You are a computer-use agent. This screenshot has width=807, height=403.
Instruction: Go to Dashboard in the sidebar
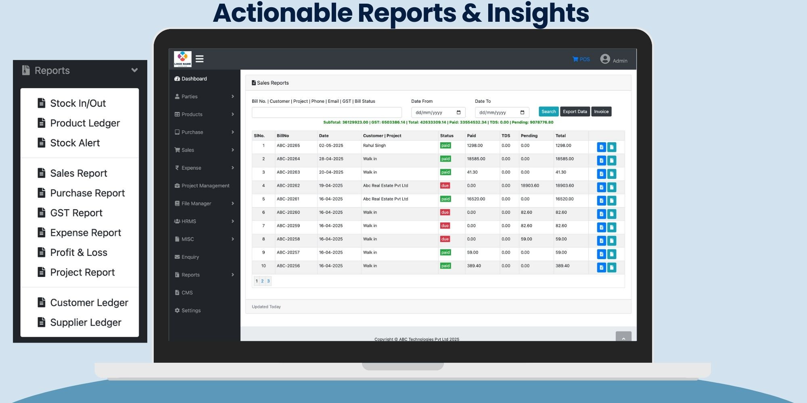coord(194,79)
